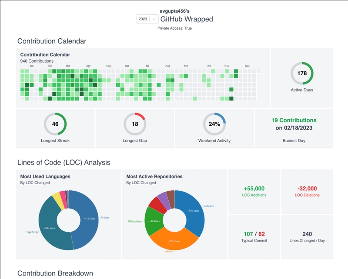This screenshot has width=348, height=279.
Task: Click the Active Days label
Action: tap(302, 90)
